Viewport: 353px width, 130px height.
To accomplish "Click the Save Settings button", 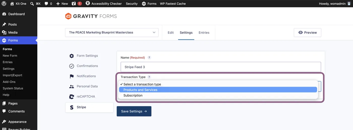I will [134, 111].
